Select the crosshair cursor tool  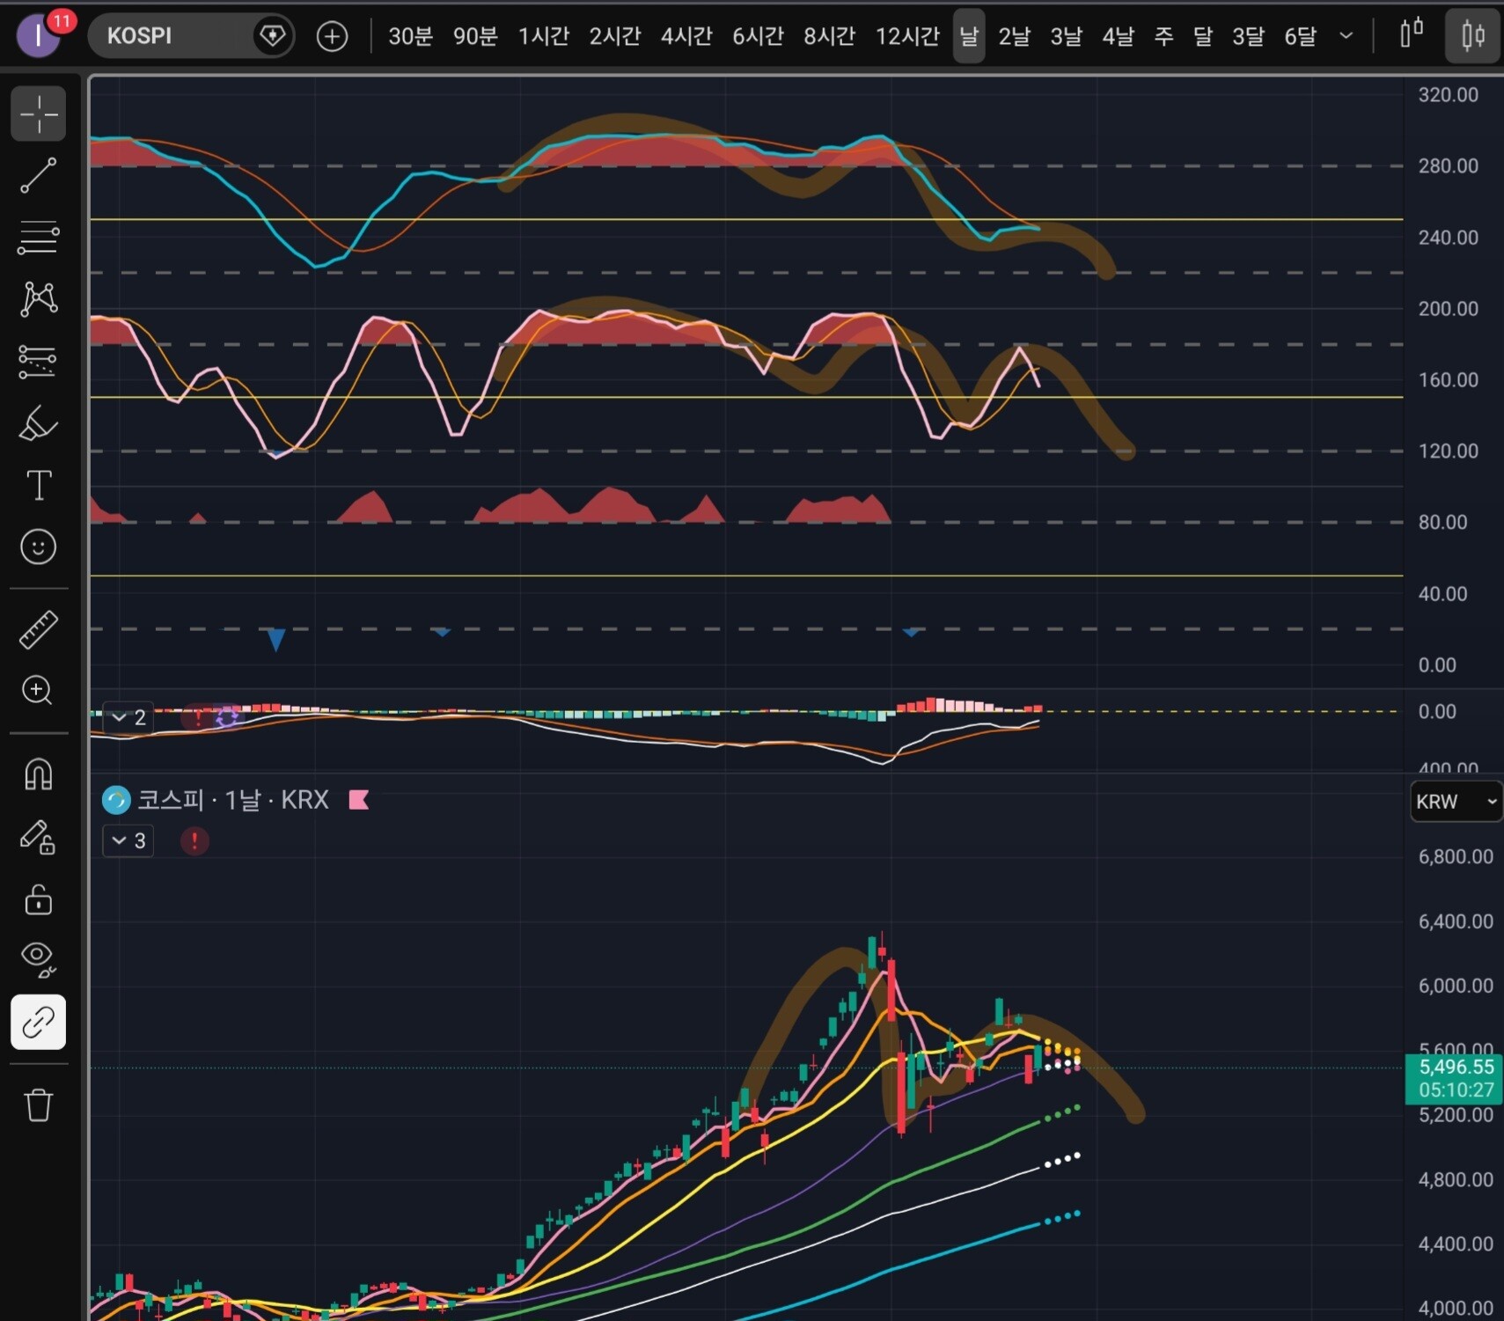38,114
